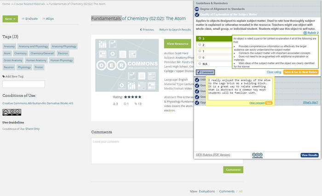The image size is (322, 196).
Task: Choose score 0 in the rubric
Action: [x=200, y=57]
